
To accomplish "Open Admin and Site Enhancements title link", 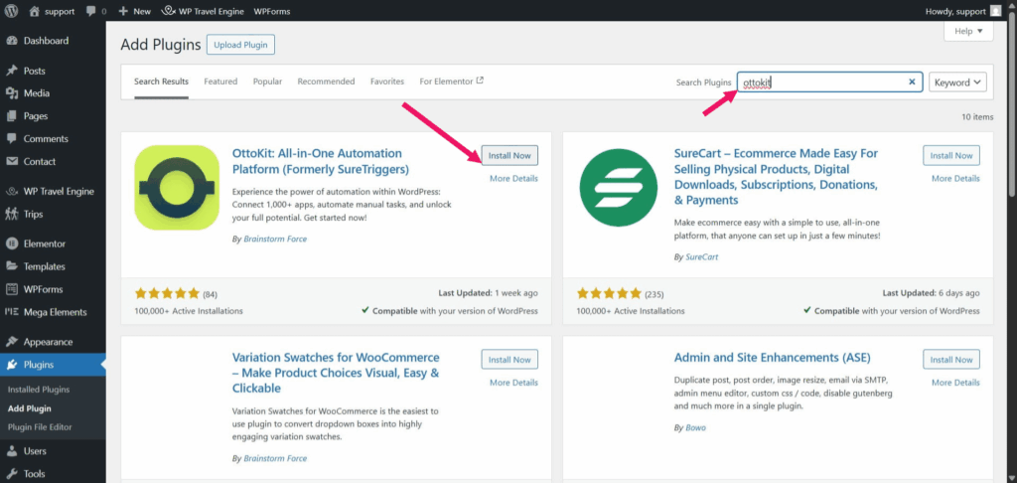I will (x=773, y=358).
